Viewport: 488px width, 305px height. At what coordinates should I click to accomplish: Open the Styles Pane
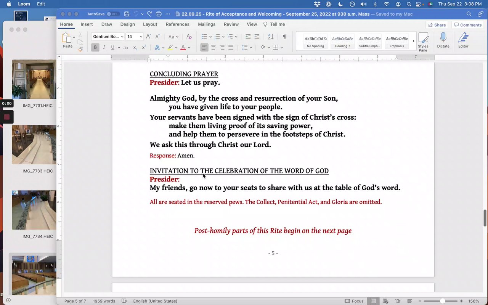tap(423, 42)
